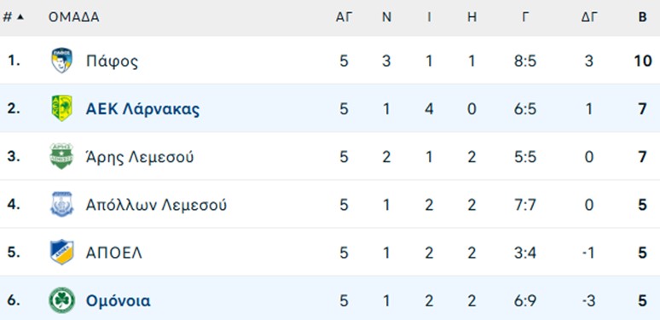
Task: Click the ΑΕΚ Λάρνακας yellow-green crest
Action: (61, 108)
